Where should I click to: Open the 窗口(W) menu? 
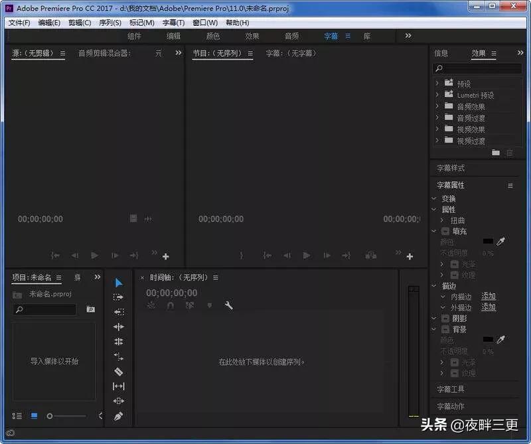click(x=205, y=23)
